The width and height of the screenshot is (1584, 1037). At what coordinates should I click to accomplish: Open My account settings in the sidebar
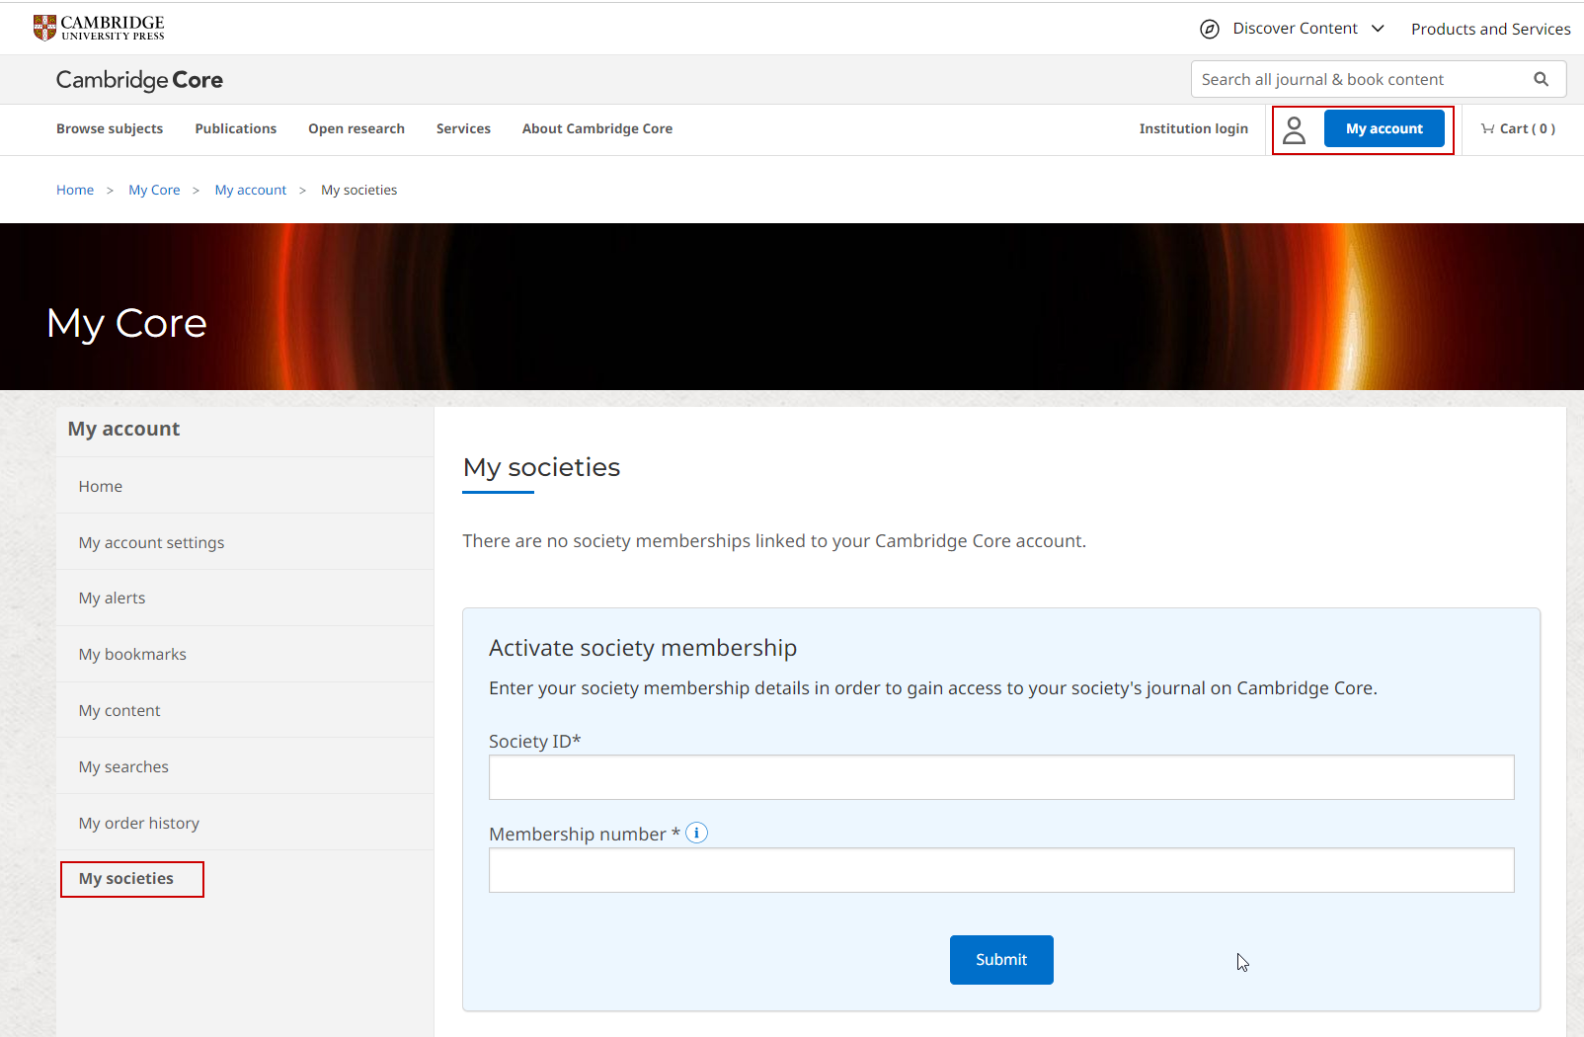(x=245, y=542)
